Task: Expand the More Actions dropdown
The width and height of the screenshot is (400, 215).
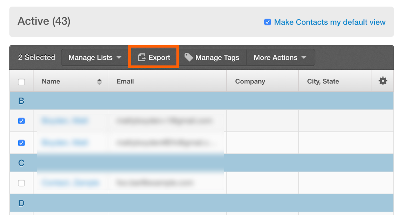Action: [x=281, y=57]
